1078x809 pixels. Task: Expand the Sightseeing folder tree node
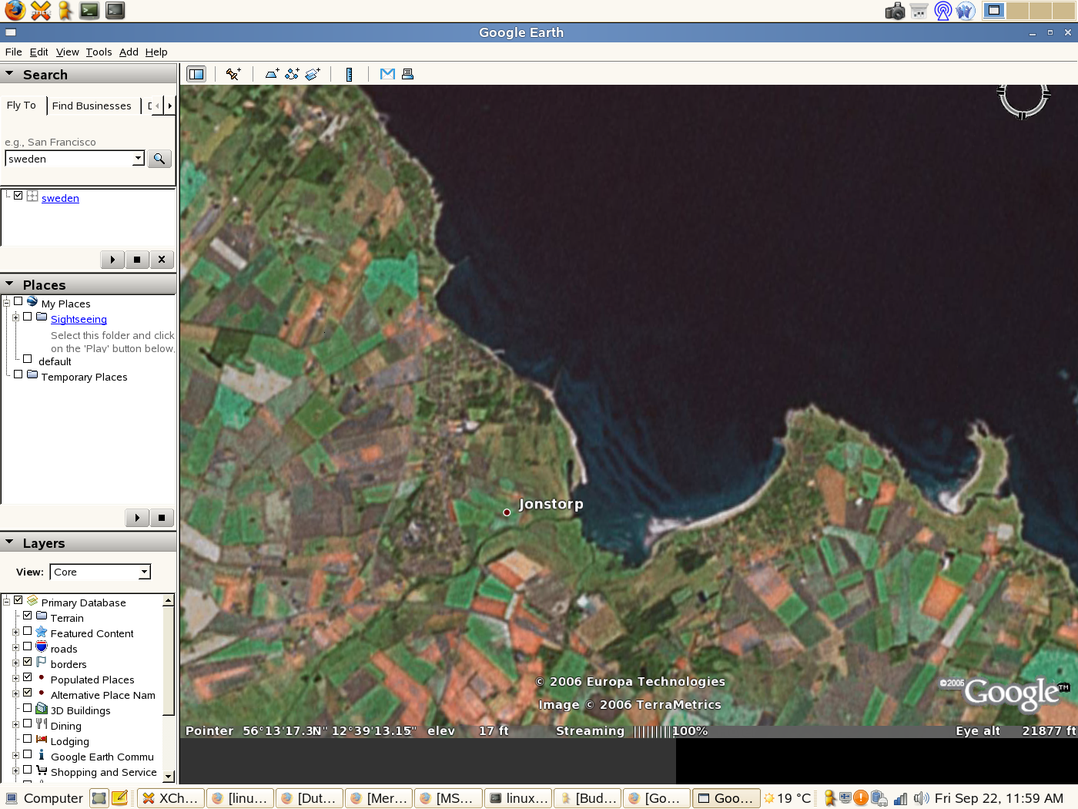click(x=15, y=317)
